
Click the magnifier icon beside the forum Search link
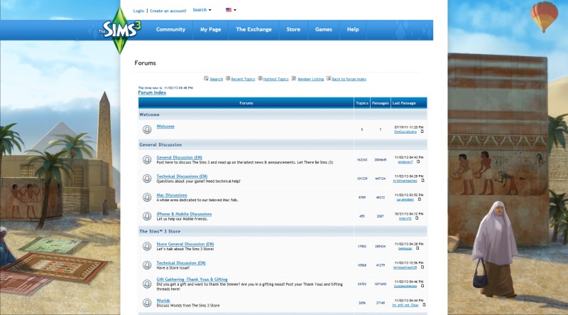pyautogui.click(x=206, y=78)
